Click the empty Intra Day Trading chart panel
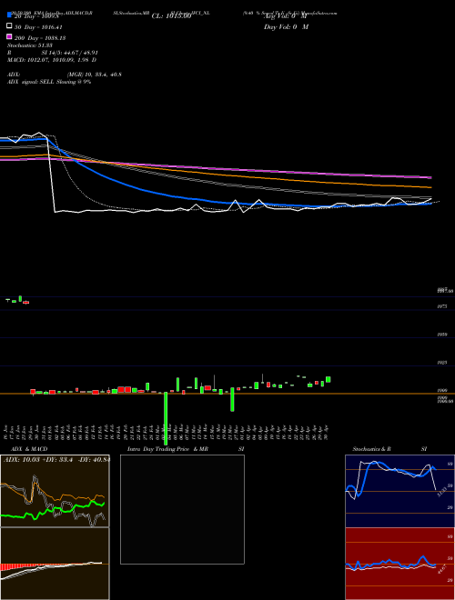 pyautogui.click(x=182, y=509)
